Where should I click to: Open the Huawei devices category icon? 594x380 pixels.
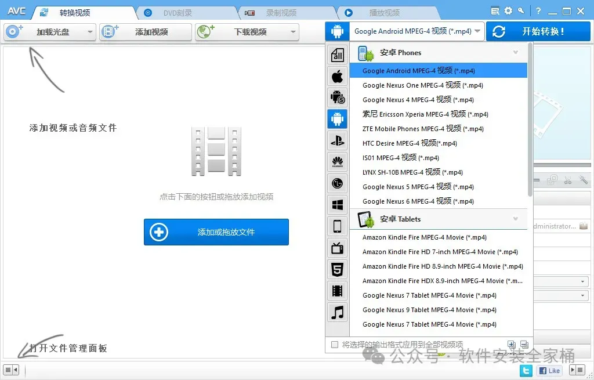337,162
